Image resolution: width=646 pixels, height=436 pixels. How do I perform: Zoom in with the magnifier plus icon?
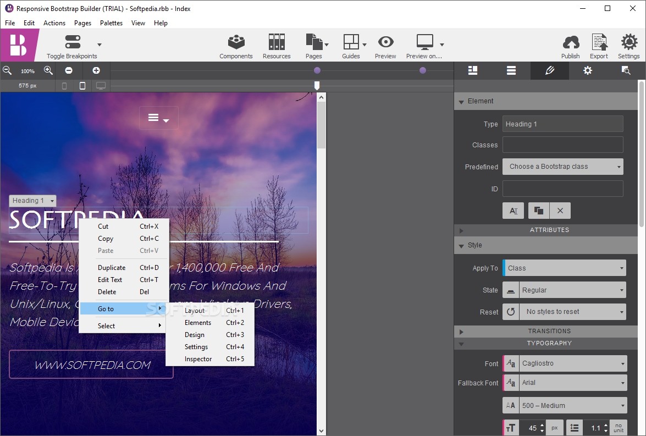(x=48, y=70)
